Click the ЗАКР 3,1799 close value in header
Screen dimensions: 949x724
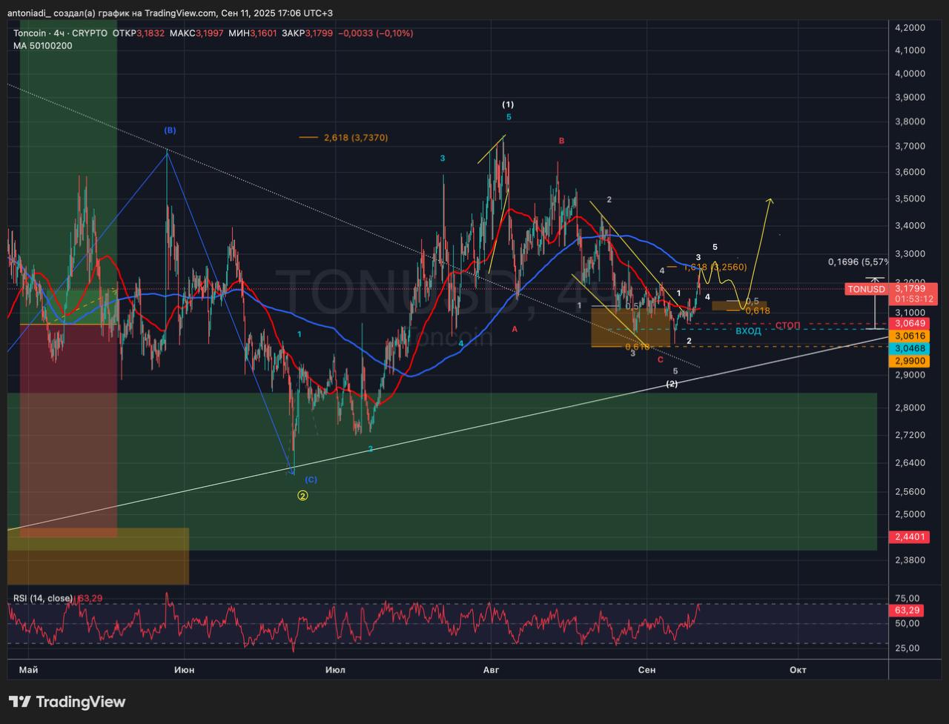307,33
